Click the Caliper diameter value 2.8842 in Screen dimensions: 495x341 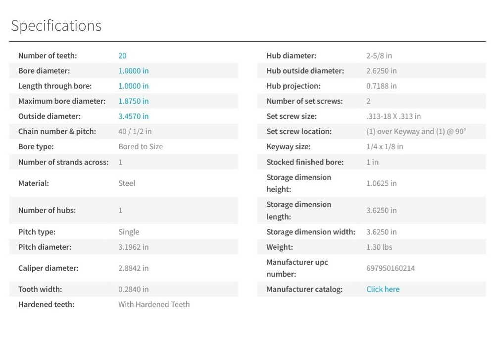point(133,268)
